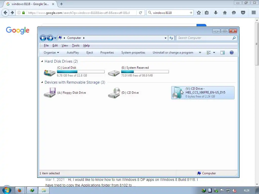Open the Firefox hamburger menu
The image size is (259, 194).
254,13
